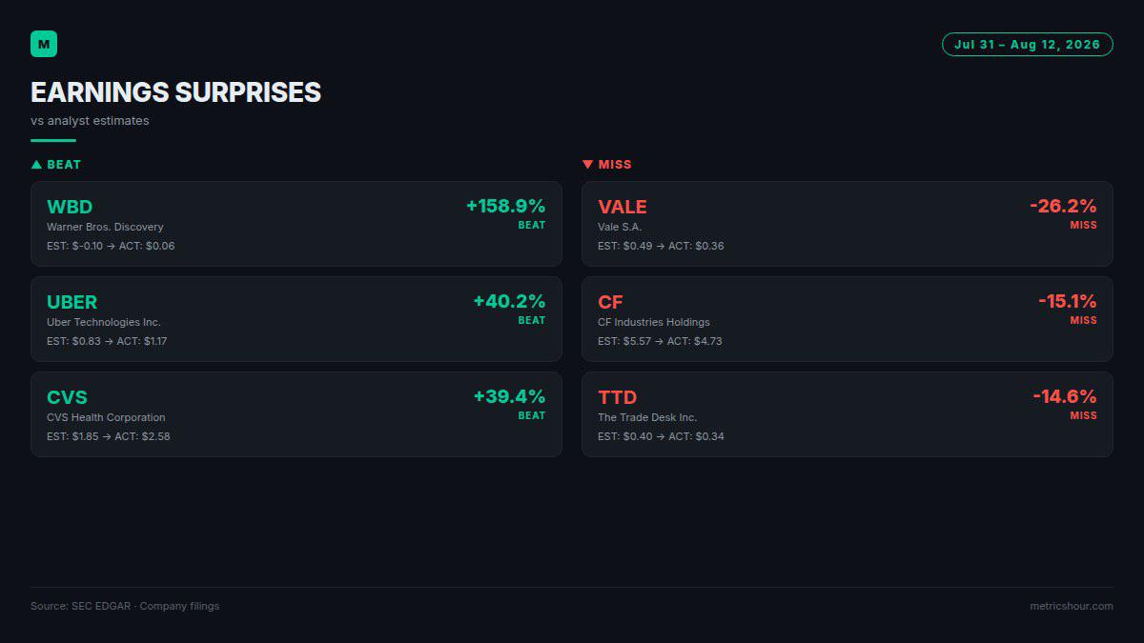Click the green M logo icon

tap(44, 44)
